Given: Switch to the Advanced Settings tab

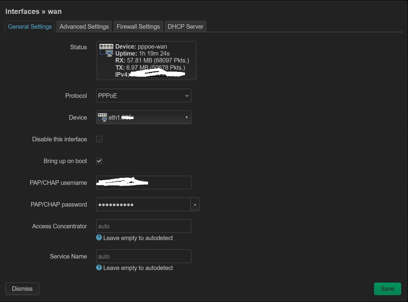Looking at the screenshot, I should pyautogui.click(x=84, y=27).
